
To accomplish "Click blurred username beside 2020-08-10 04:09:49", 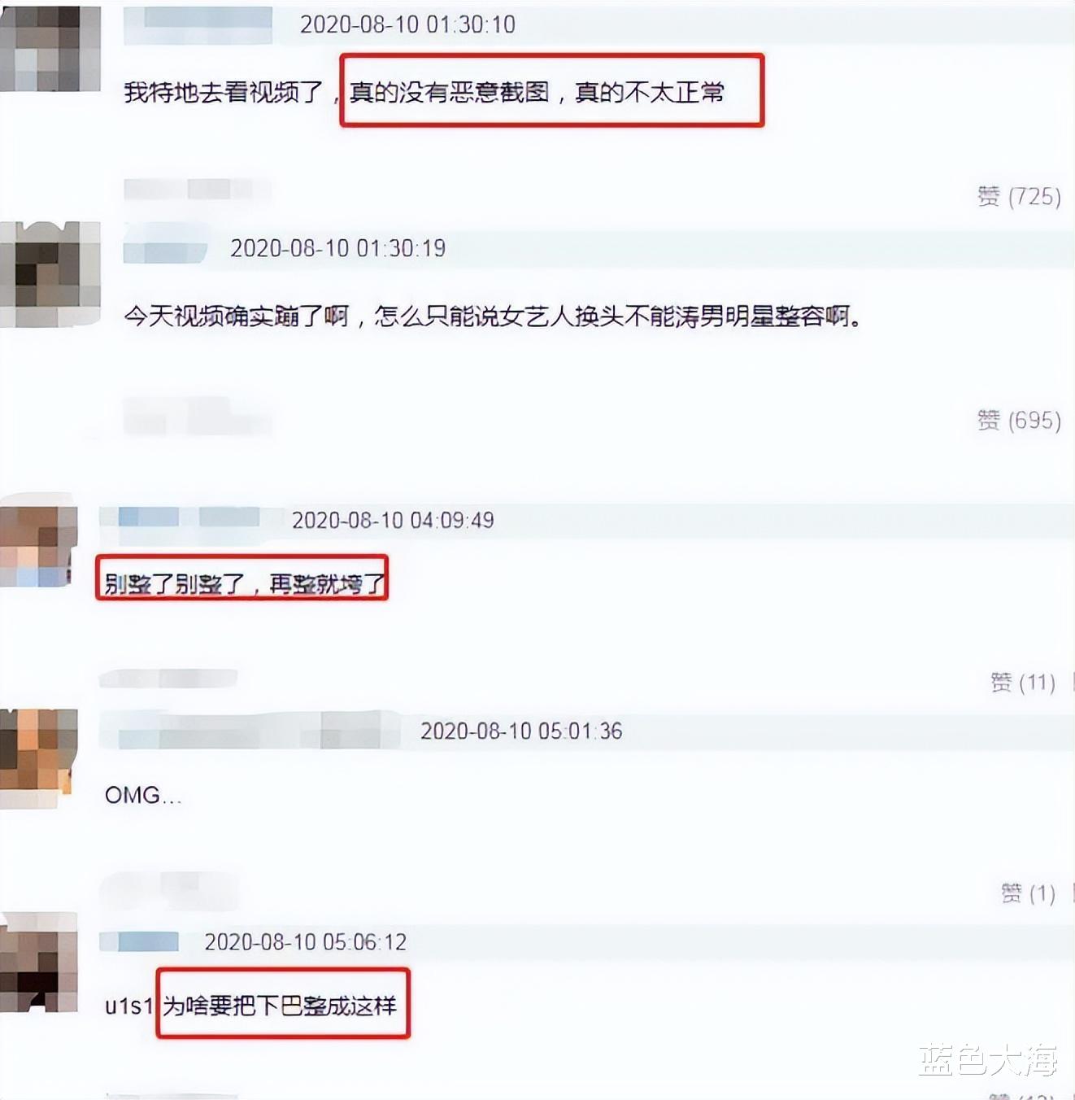I will click(x=189, y=519).
